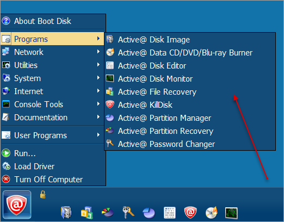284x222 pixels.
Task: Click the CD/DVD burner disc taskbar icon
Action: [212, 212]
